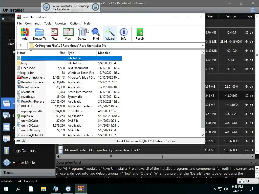Open the Help menu
Screen dimensions: 259x194
[x=87, y=23]
